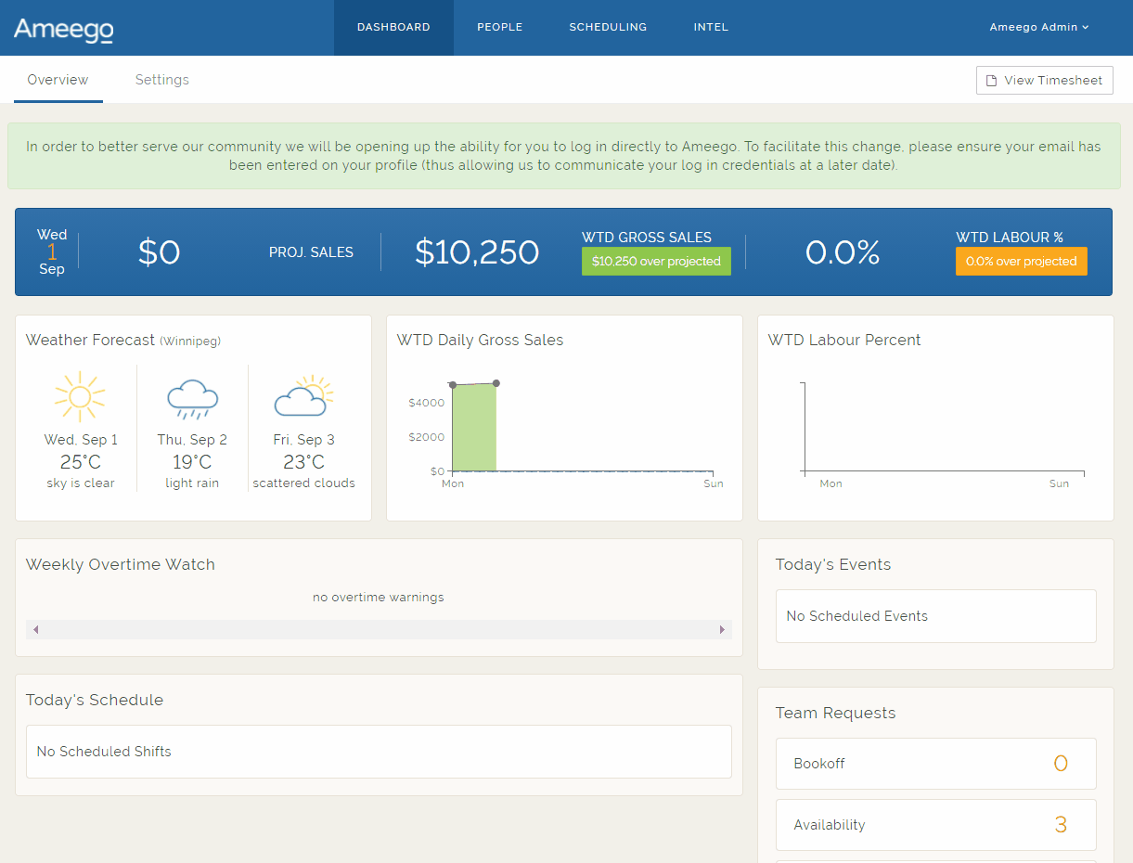Open the People menu
This screenshot has height=863, width=1133.
pos(499,28)
